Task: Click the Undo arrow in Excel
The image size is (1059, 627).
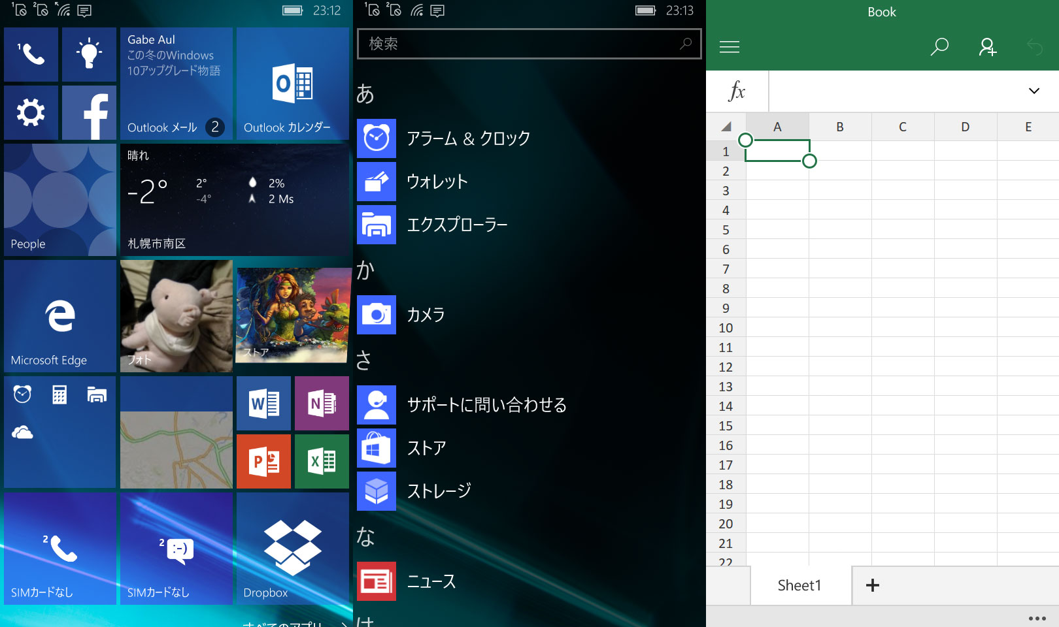Action: point(1035,47)
